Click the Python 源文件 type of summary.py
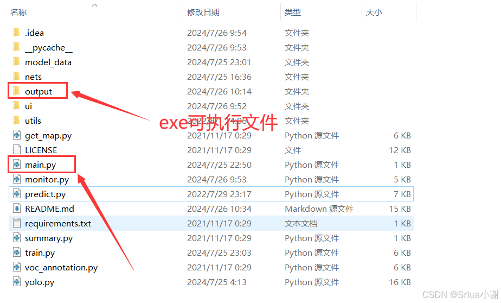Viewport: 501px width, 303px height. coord(312,238)
